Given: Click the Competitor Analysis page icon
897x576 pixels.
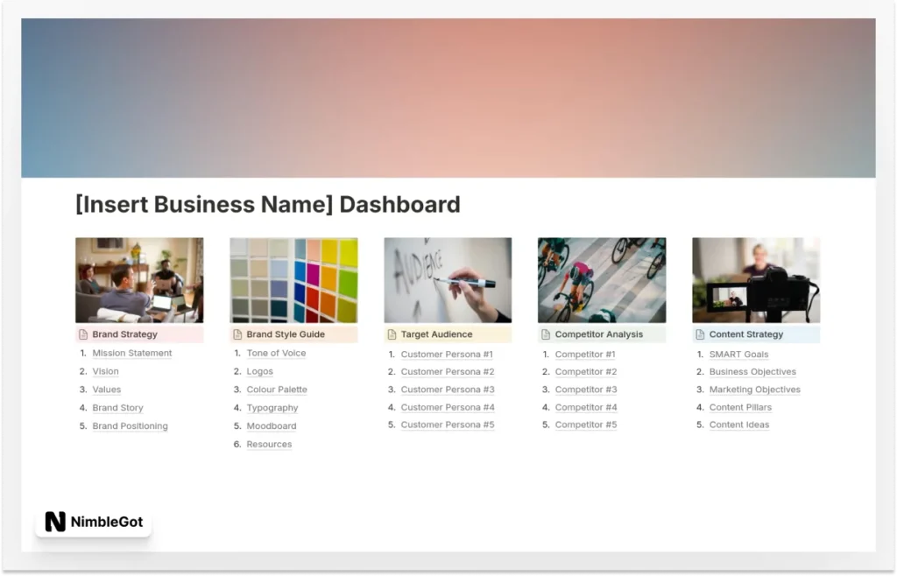Looking at the screenshot, I should tap(546, 334).
